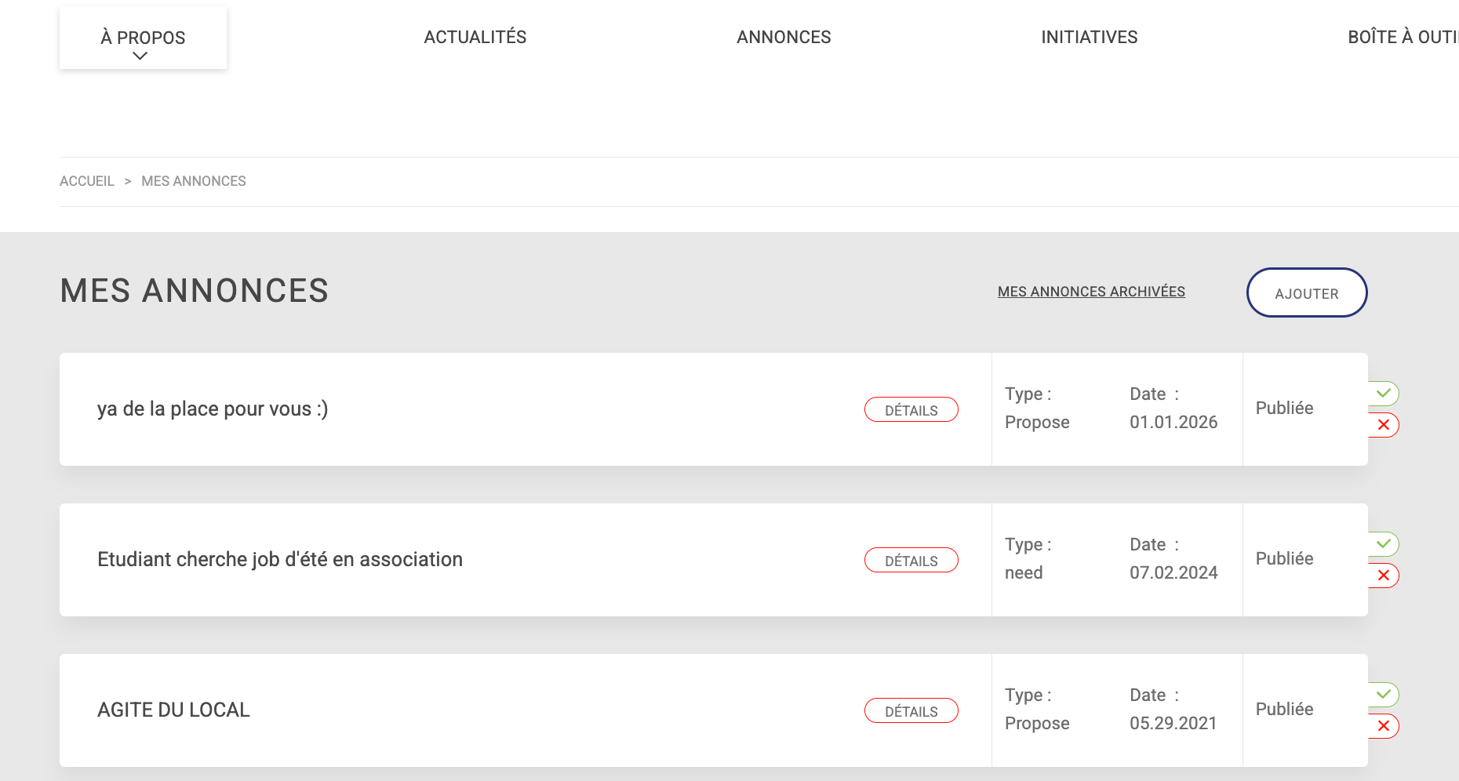Screen dimensions: 1459x781
Task: View DÉTAILS of Etudiant cherche job listing
Action: point(911,561)
